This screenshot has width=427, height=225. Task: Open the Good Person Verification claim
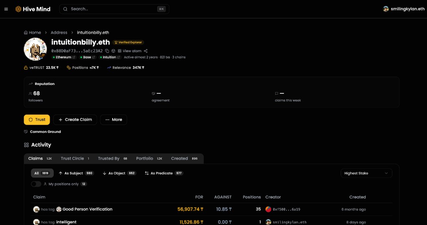tap(88, 209)
